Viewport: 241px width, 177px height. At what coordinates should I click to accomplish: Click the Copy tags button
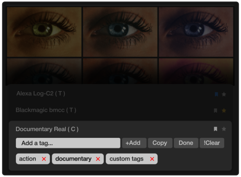pyautogui.click(x=160, y=143)
